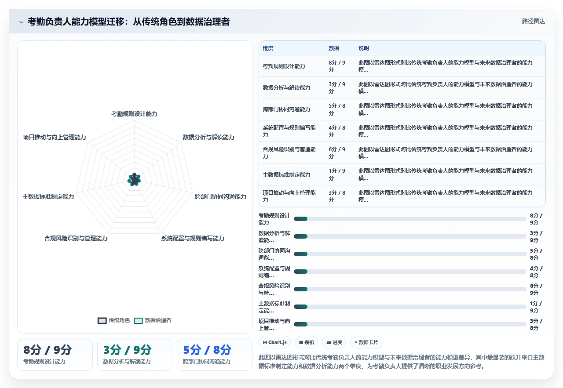Click the 主数据标准制定能力 radar axis label
The height and width of the screenshot is (388, 563).
[48, 196]
